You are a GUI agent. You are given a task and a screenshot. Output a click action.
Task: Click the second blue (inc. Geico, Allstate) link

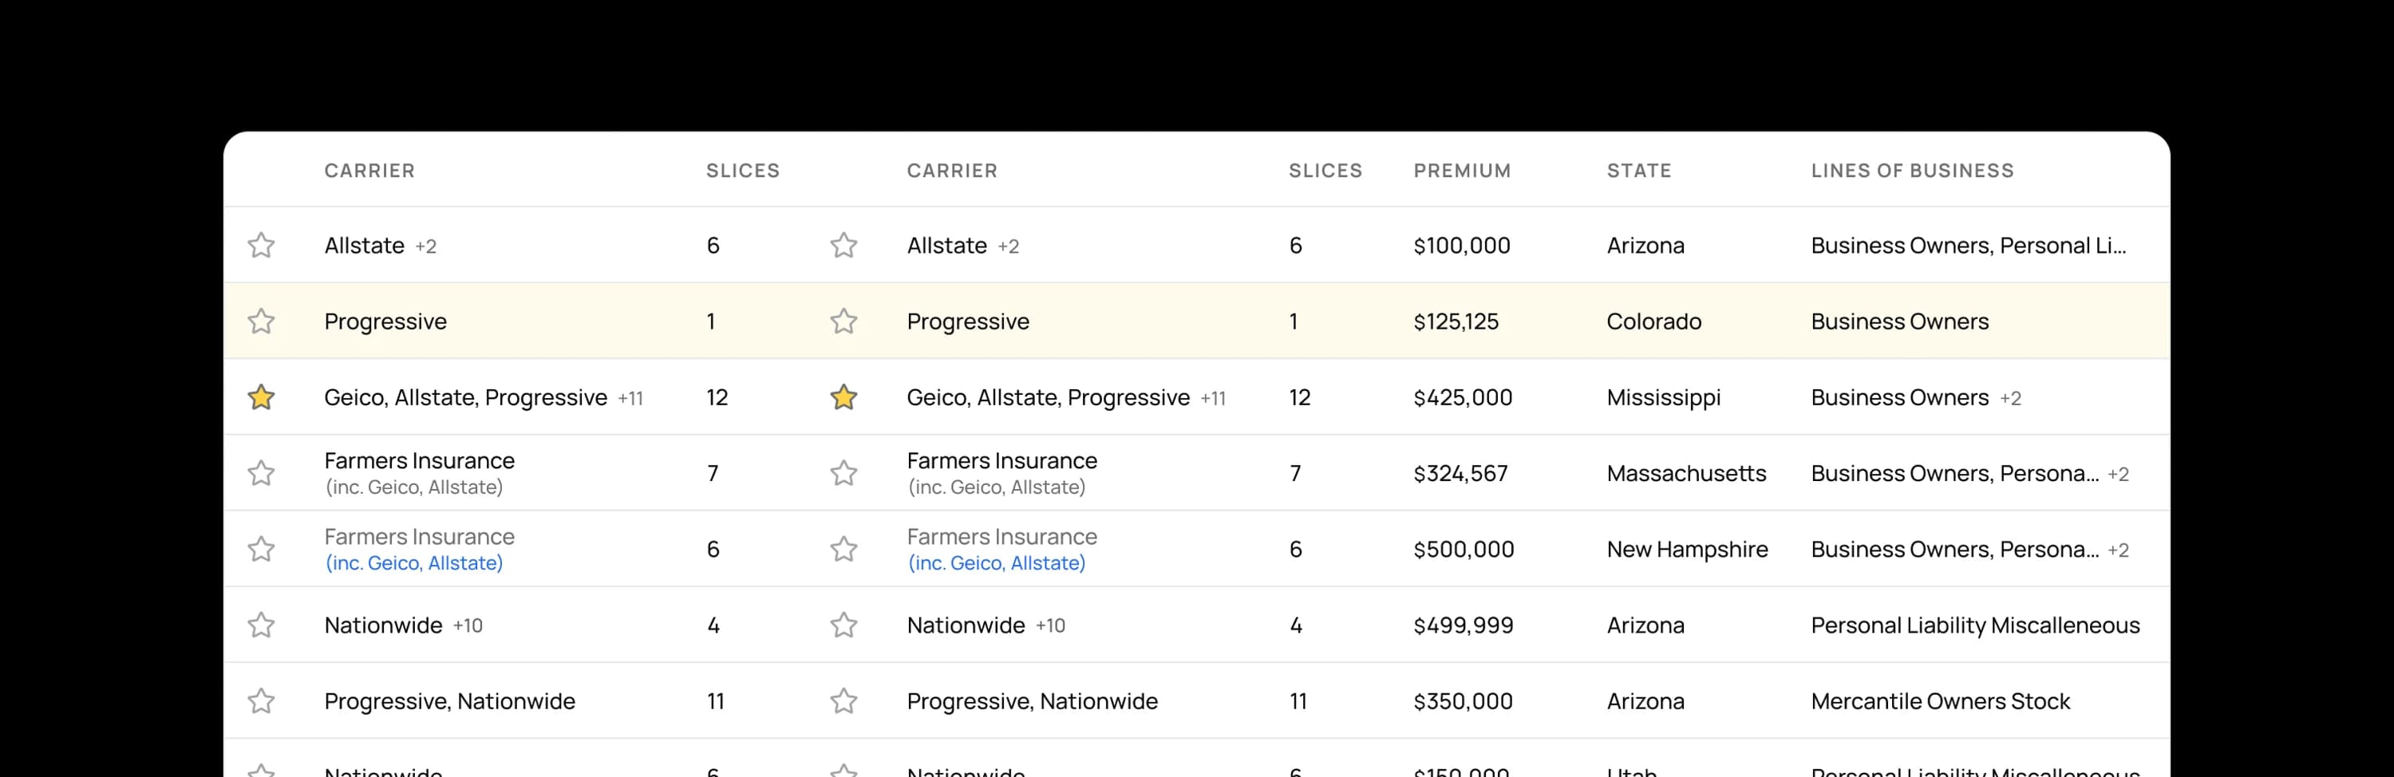tap(996, 563)
